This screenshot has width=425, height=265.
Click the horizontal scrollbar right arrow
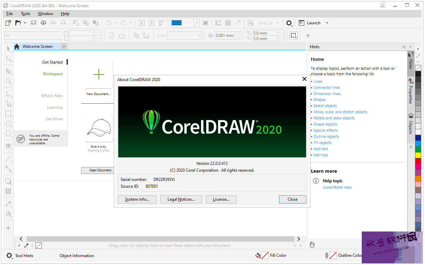tap(299, 239)
